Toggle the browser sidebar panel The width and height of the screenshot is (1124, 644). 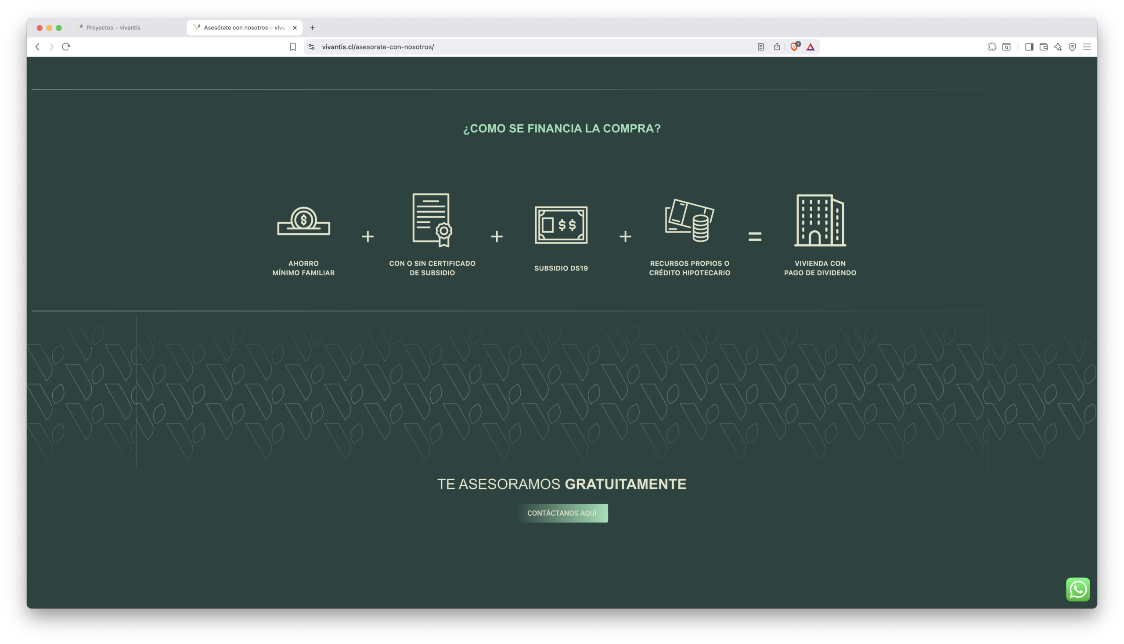coord(1029,47)
